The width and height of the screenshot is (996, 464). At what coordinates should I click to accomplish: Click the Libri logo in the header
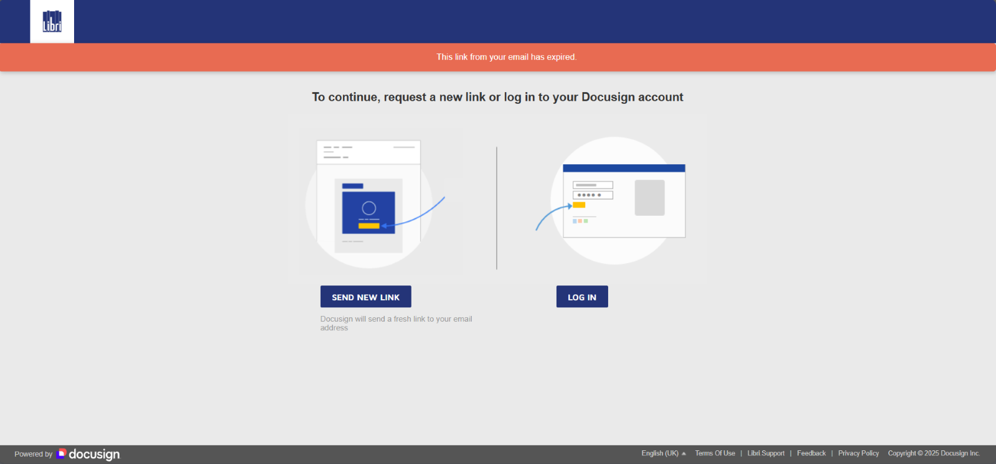52,21
